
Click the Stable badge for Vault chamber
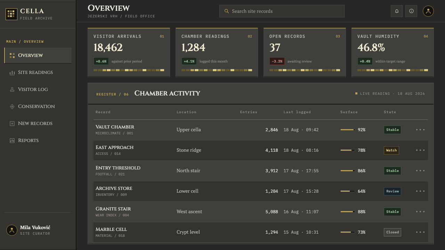pos(393,130)
